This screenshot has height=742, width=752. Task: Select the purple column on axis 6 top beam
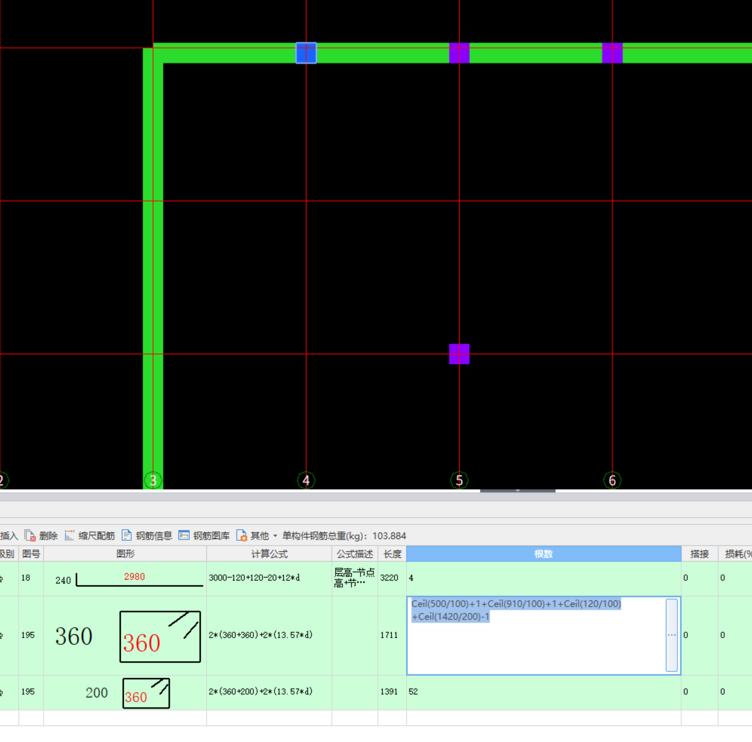pos(612,53)
